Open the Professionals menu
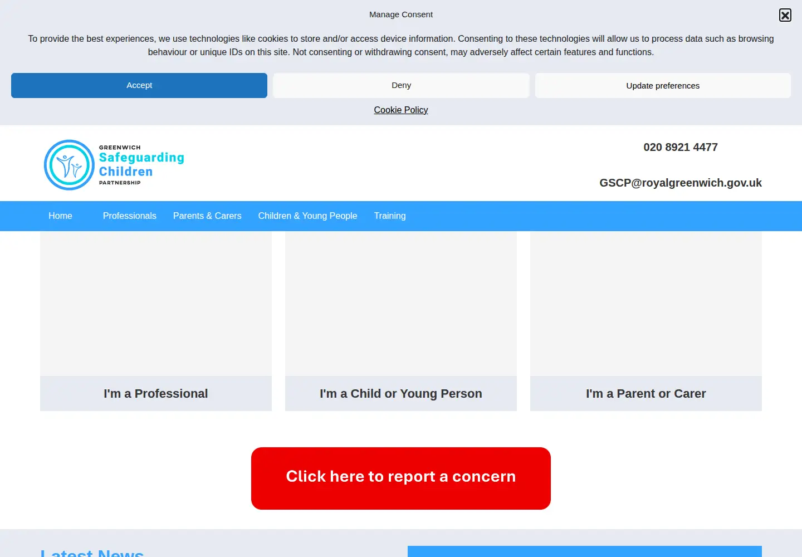The width and height of the screenshot is (802, 557). click(x=130, y=216)
